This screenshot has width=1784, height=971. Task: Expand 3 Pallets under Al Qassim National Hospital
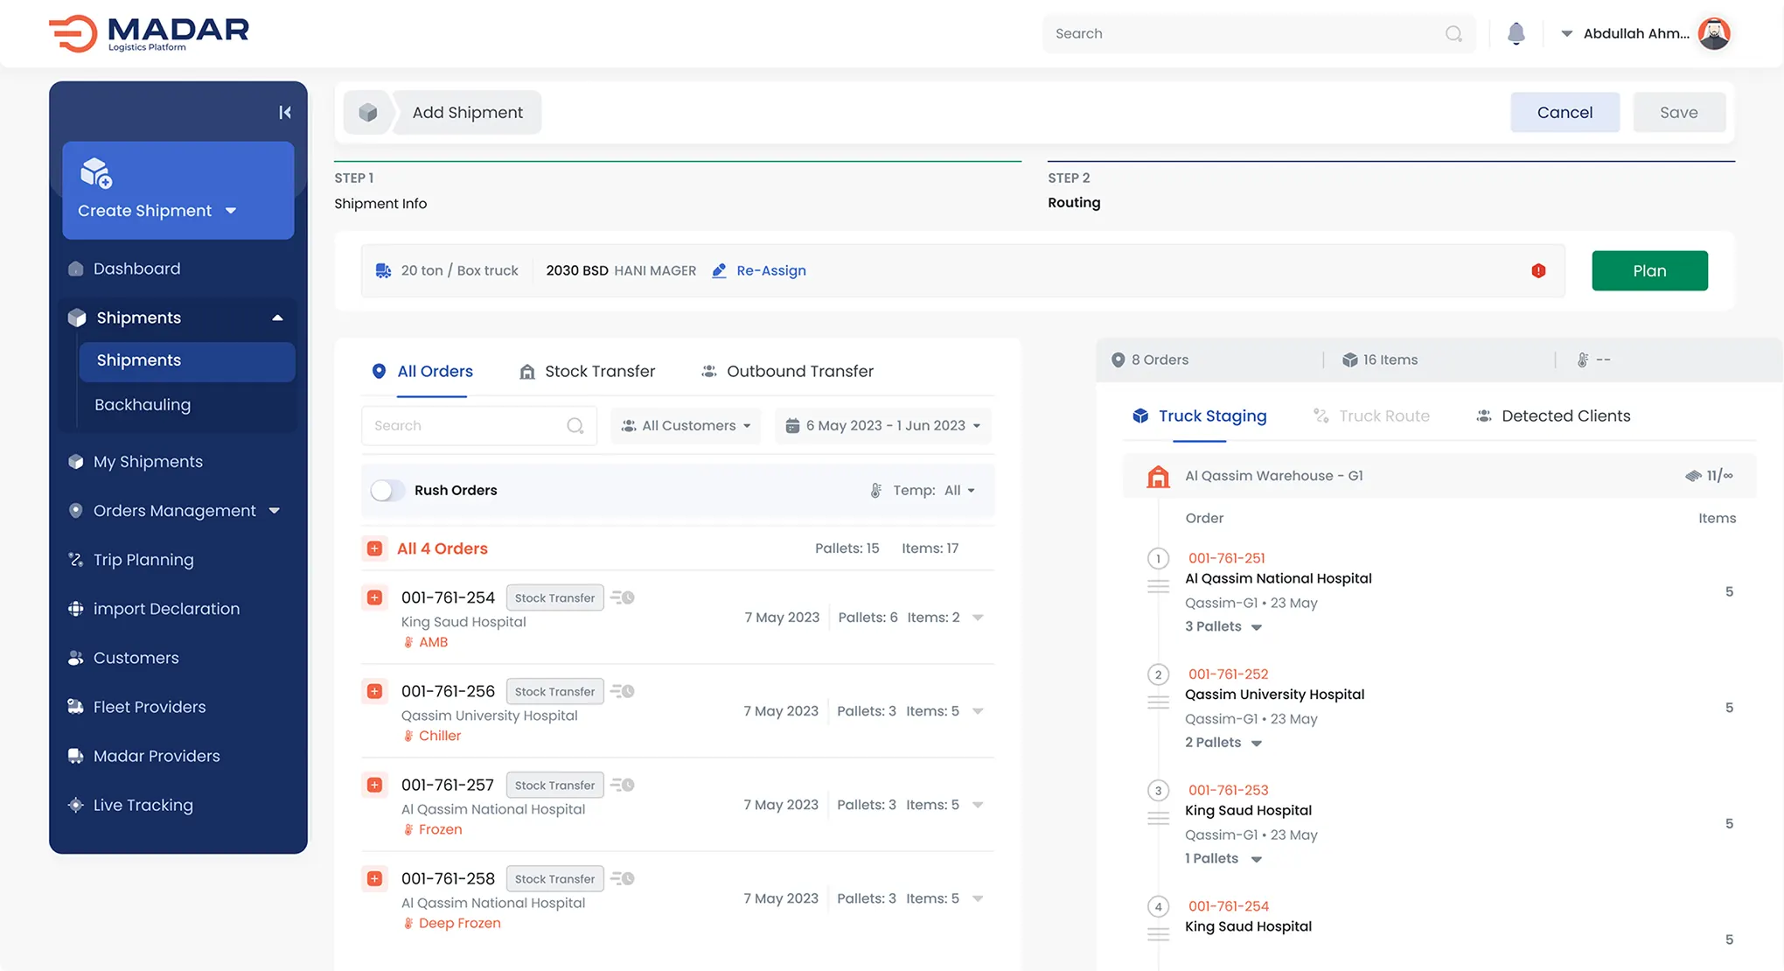coord(1223,626)
